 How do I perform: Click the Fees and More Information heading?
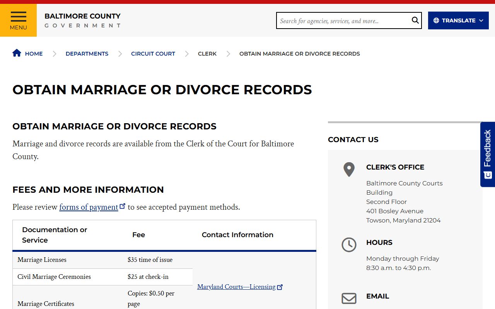[88, 190]
